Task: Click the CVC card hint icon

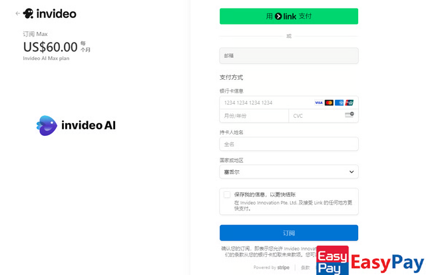Action: point(349,115)
